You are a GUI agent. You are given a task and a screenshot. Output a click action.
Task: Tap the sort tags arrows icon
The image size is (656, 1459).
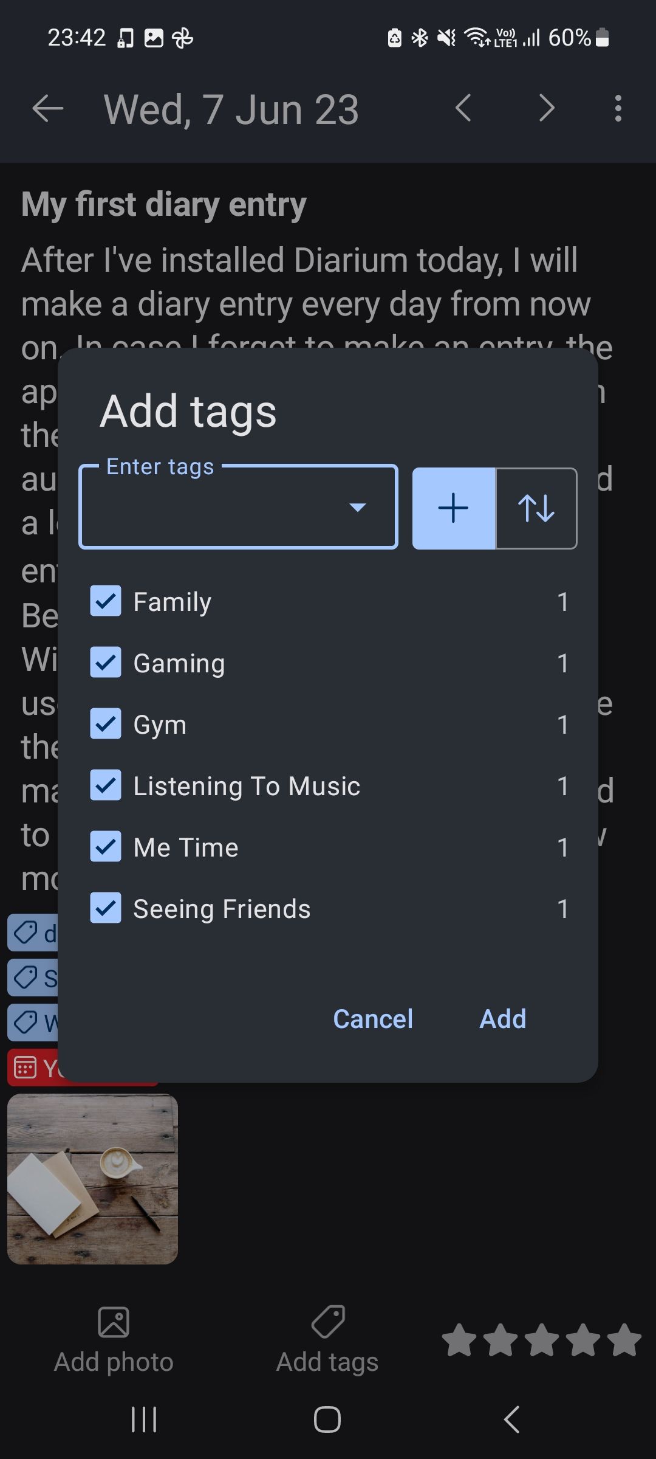coord(536,508)
